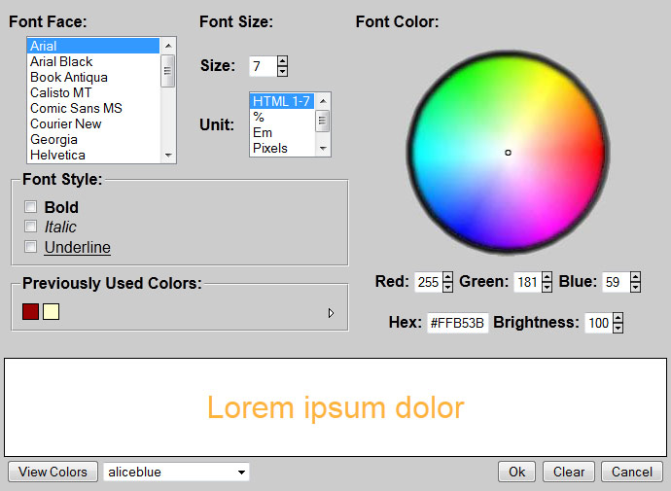Check the Underline option
Viewport: 671px width, 491px height.
tap(31, 247)
